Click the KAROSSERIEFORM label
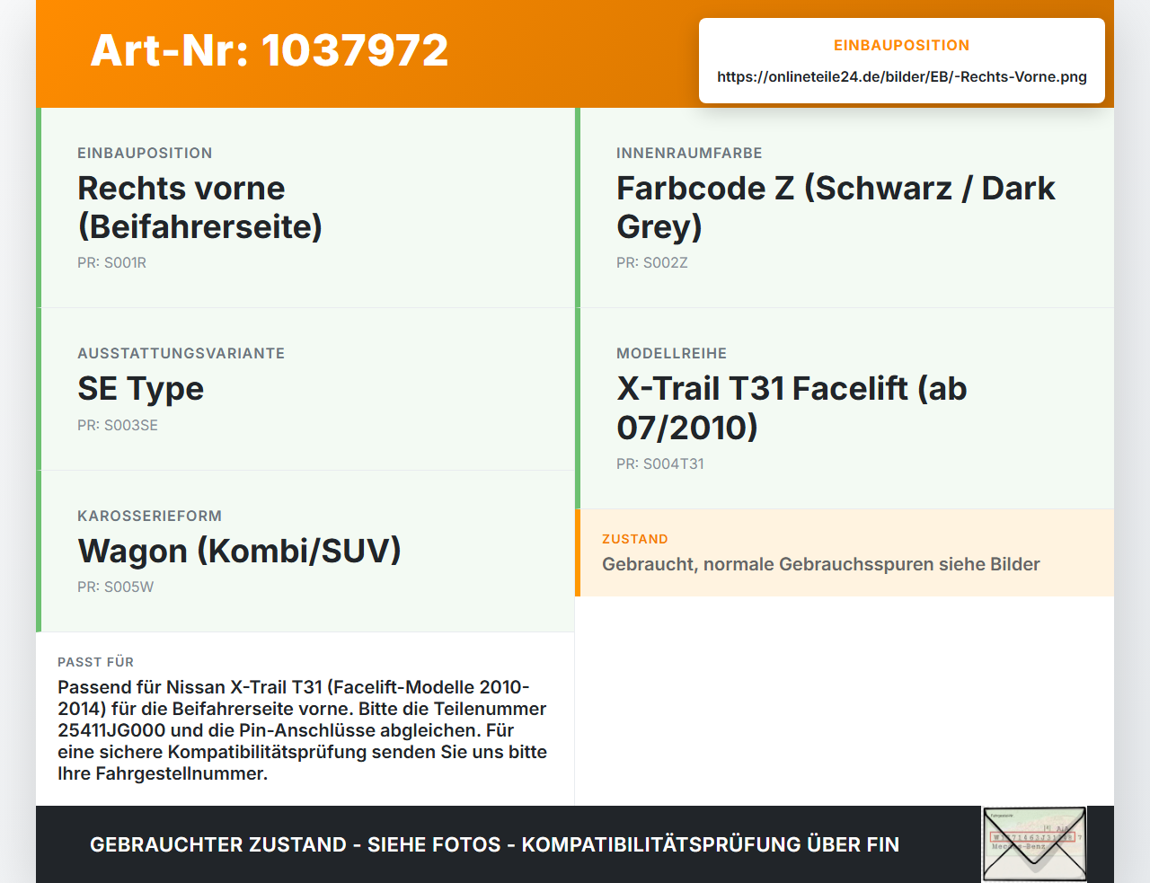This screenshot has height=883, width=1150. [x=149, y=516]
